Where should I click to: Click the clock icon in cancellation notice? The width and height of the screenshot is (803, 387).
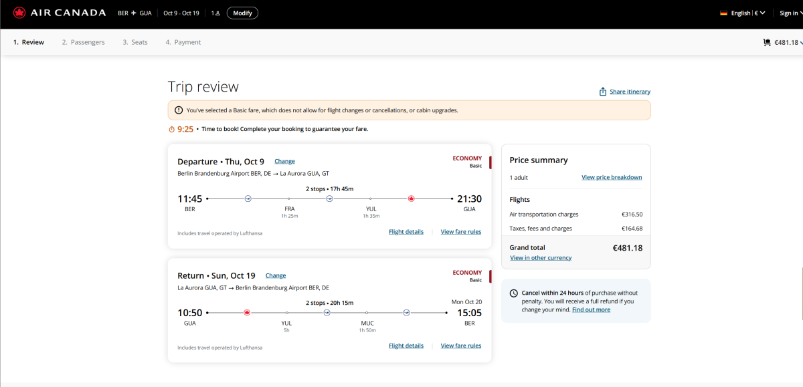(513, 293)
